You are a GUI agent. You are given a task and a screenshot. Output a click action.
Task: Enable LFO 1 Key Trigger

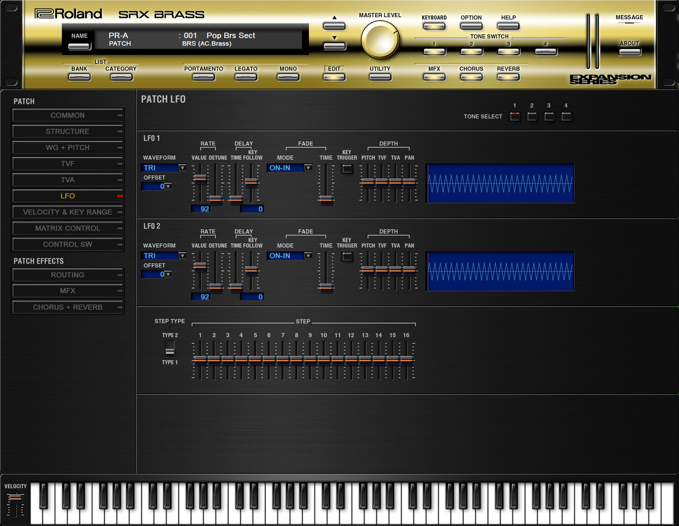[347, 169]
